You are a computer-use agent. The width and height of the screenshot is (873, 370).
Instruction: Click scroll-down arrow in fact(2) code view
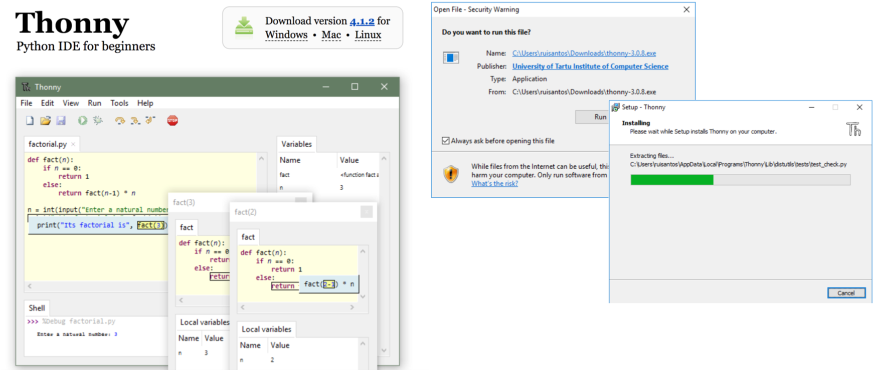tap(363, 297)
